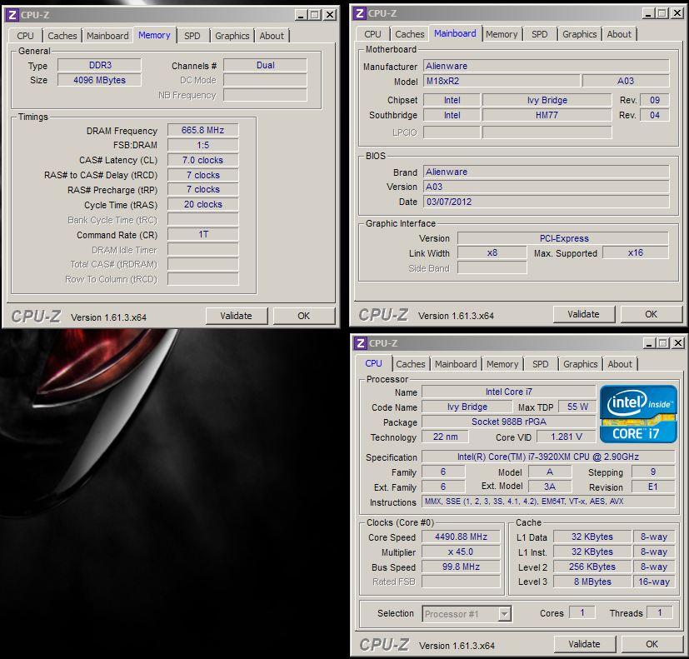Click the Level 3 cache value 8 MBytes
This screenshot has width=689, height=659.
[592, 582]
